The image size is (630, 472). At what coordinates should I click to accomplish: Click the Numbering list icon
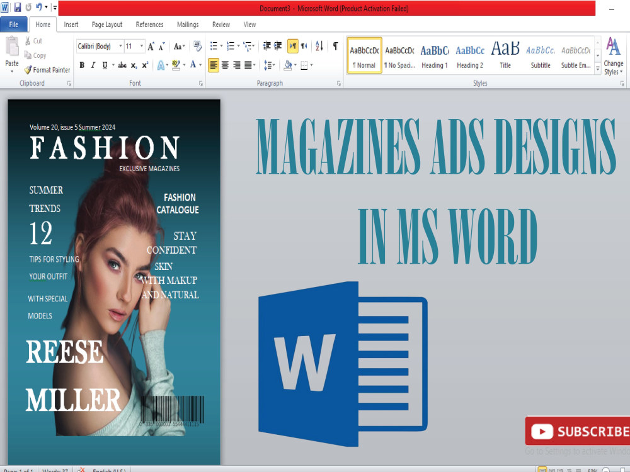tap(231, 46)
